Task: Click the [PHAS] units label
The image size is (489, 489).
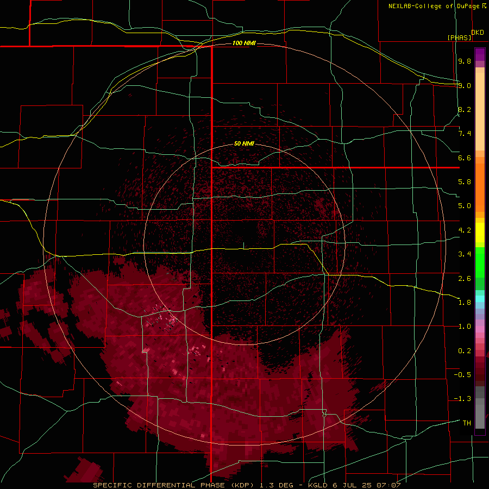Action: point(459,37)
